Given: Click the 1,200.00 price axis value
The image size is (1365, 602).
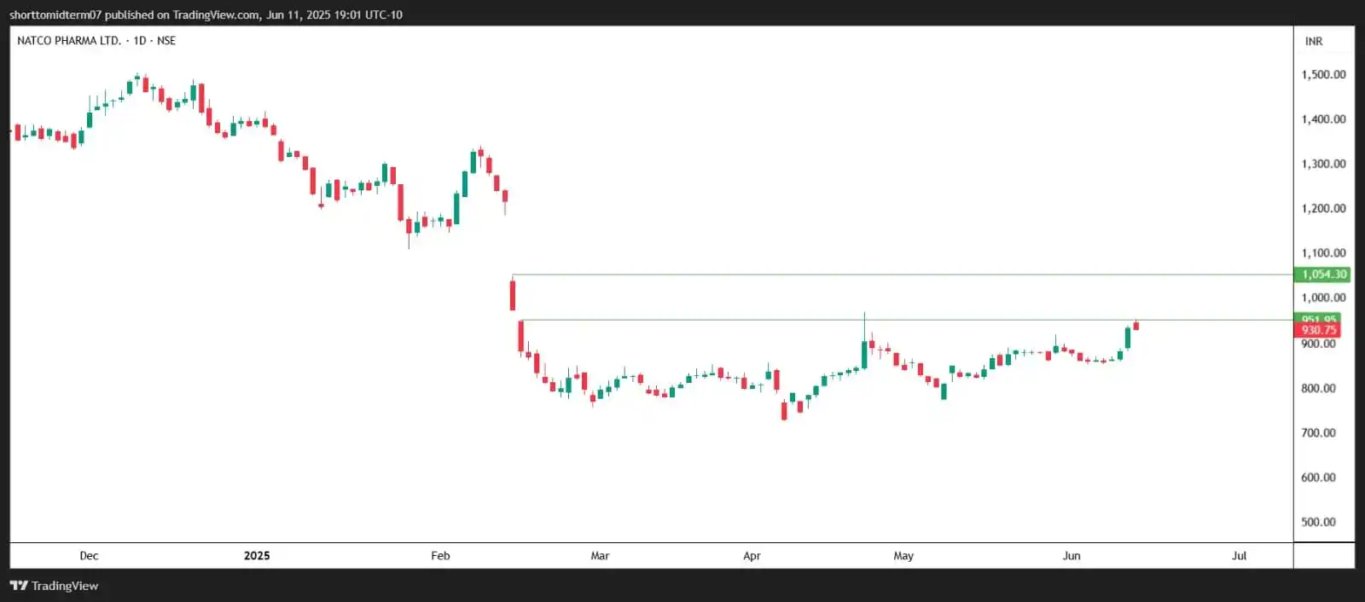Looking at the screenshot, I should tap(1323, 208).
